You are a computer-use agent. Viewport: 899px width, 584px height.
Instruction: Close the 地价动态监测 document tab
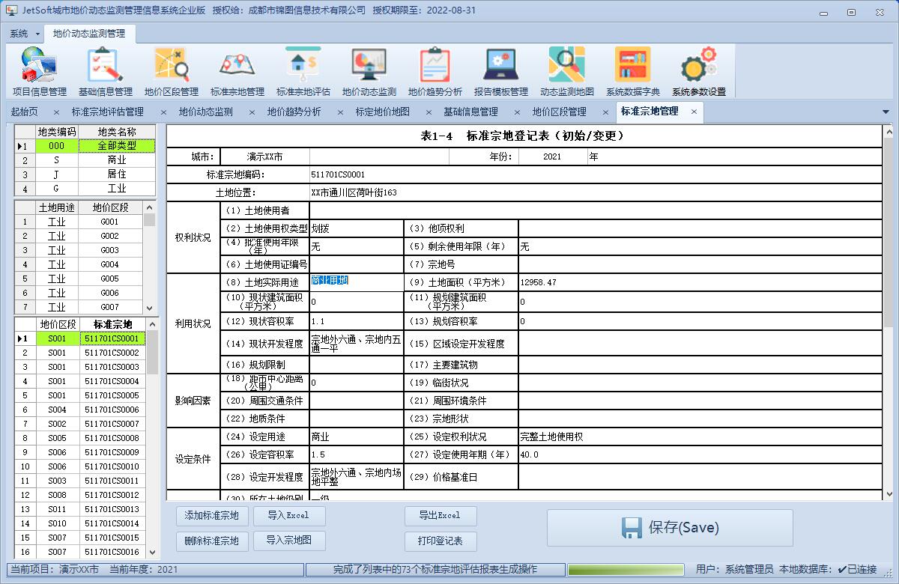251,112
